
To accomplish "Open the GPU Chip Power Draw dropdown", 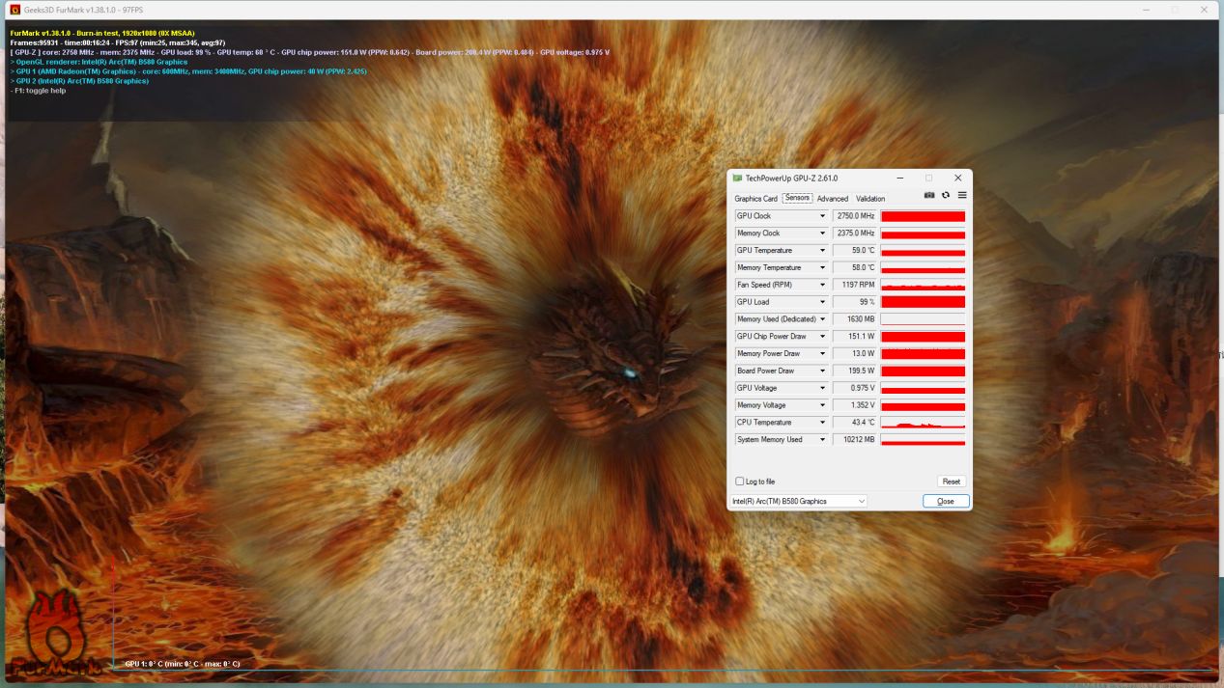I will pyautogui.click(x=823, y=337).
